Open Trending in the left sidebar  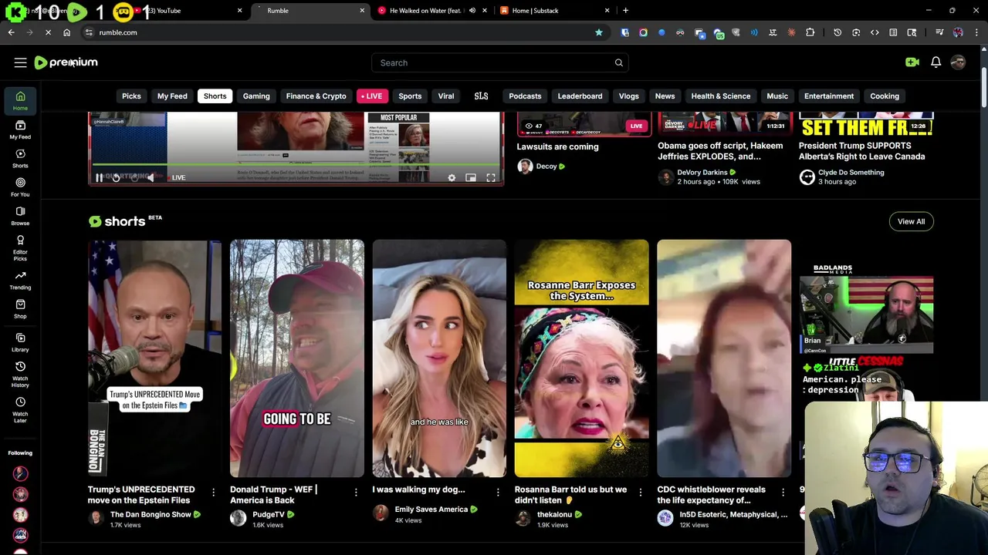pyautogui.click(x=20, y=280)
